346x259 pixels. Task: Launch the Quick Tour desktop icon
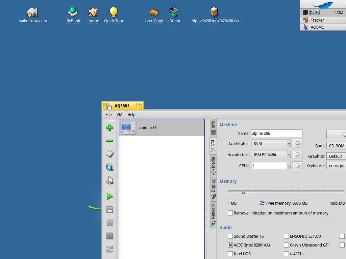(114, 15)
